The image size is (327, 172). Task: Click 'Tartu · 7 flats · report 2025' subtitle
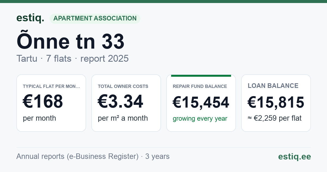pos(72,58)
